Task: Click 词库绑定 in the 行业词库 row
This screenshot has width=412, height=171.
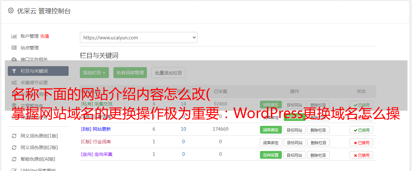Action: (x=271, y=142)
